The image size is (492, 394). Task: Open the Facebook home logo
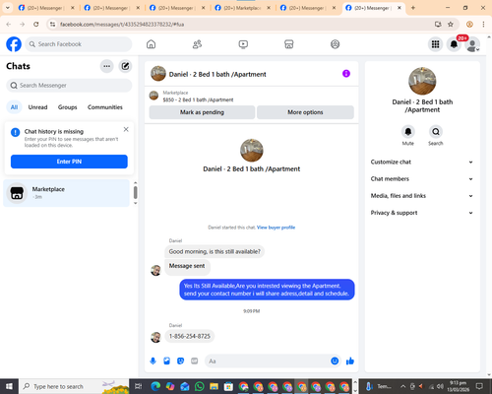[x=14, y=44]
